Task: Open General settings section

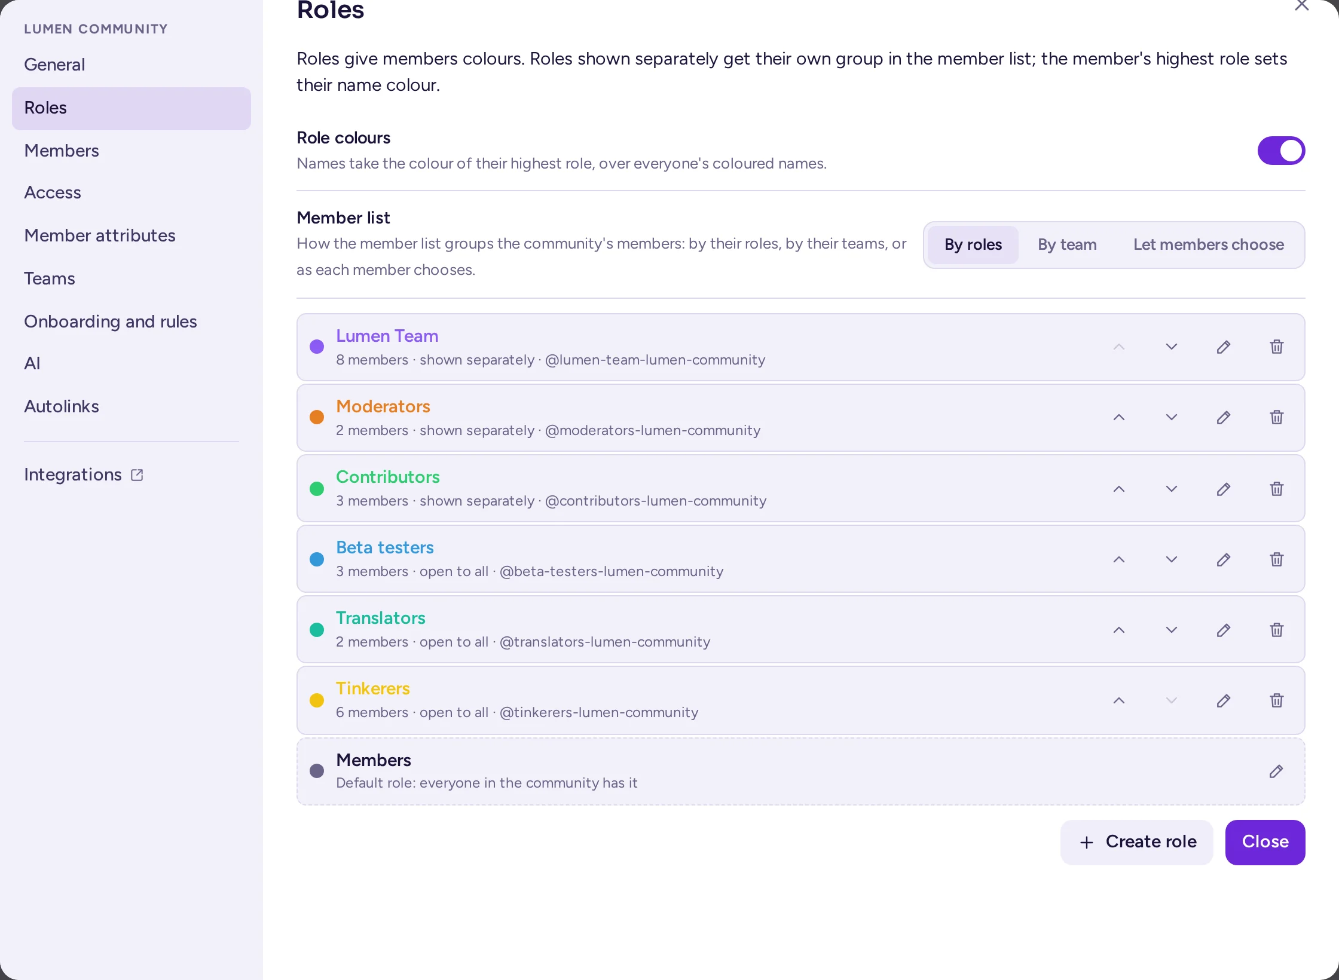Action: (x=132, y=65)
